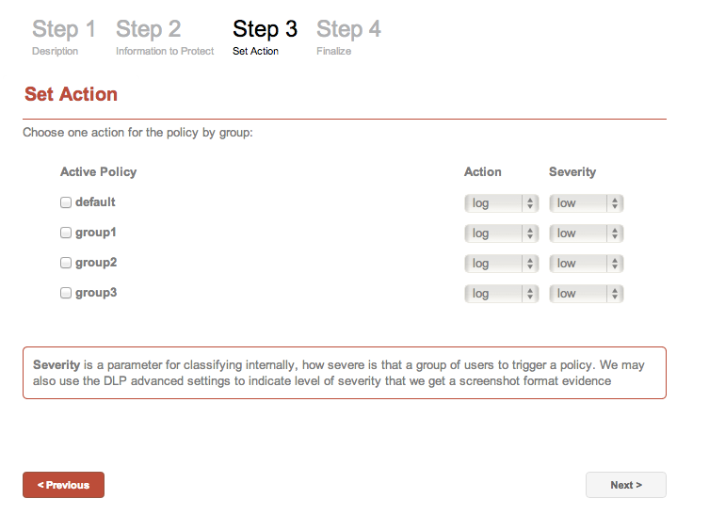Screen dimensions: 709x531
Task: Open the Action dropdown for default
Action: point(502,203)
